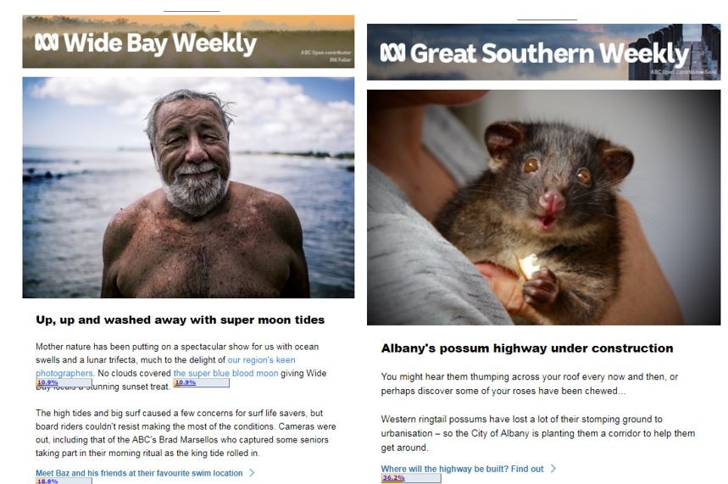Select the 10.9% overlay beside sunset treat text
Image resolution: width=728 pixels, height=484 pixels.
click(202, 383)
